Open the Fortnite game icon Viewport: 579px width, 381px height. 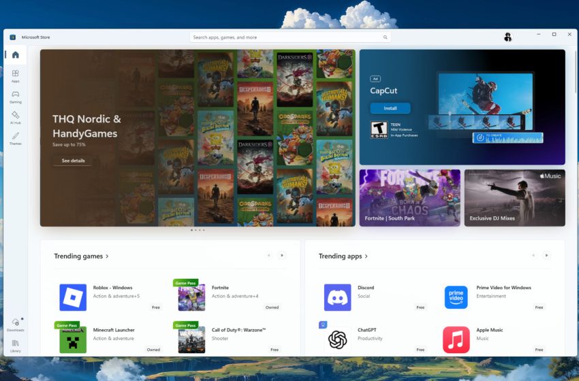191,297
